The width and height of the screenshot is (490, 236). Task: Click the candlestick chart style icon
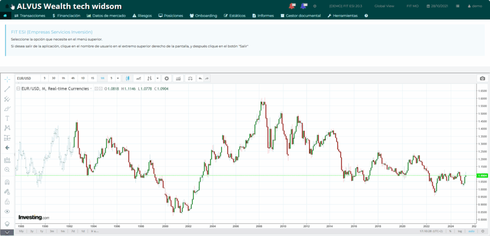(128, 78)
